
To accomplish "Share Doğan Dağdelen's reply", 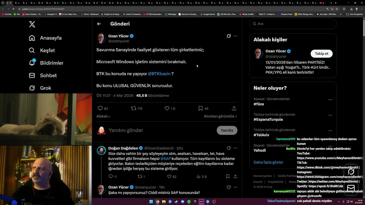I will (x=235, y=177).
